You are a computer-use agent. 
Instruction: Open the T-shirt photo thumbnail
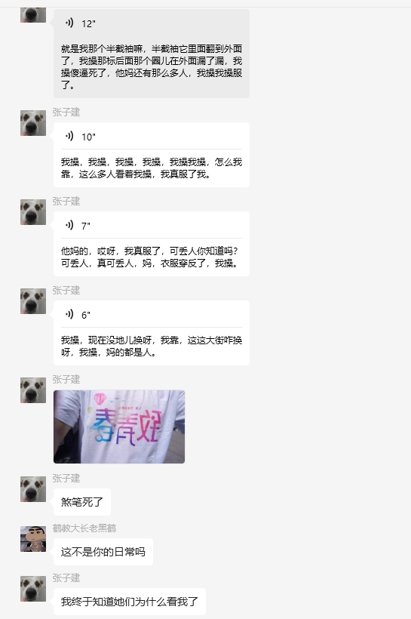(x=119, y=427)
